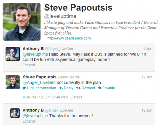The image size is (160, 129).
Task: Open the deadspace.com website link
Action: point(69,38)
